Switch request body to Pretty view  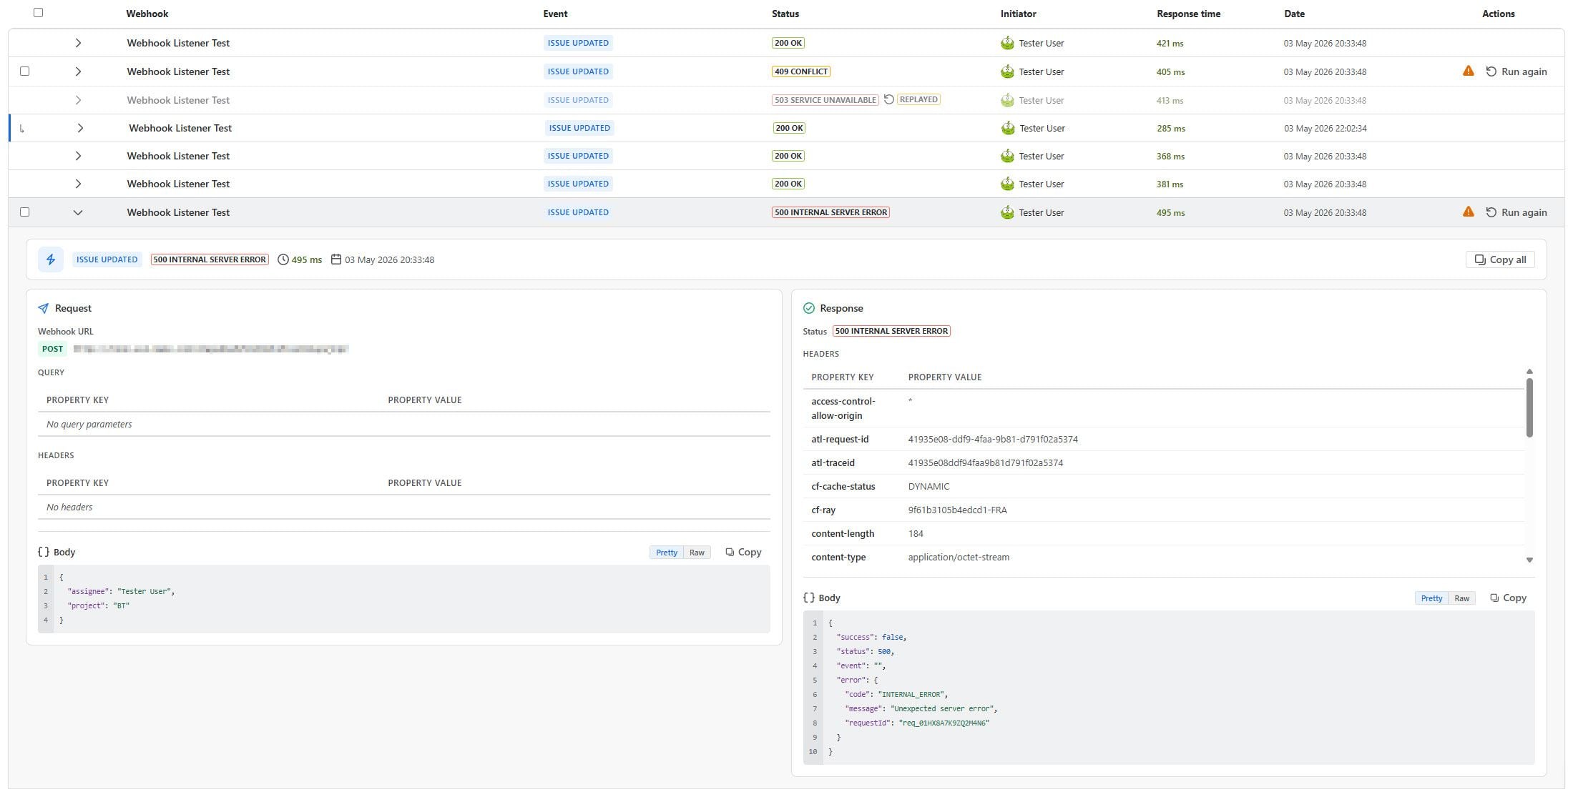coord(667,553)
